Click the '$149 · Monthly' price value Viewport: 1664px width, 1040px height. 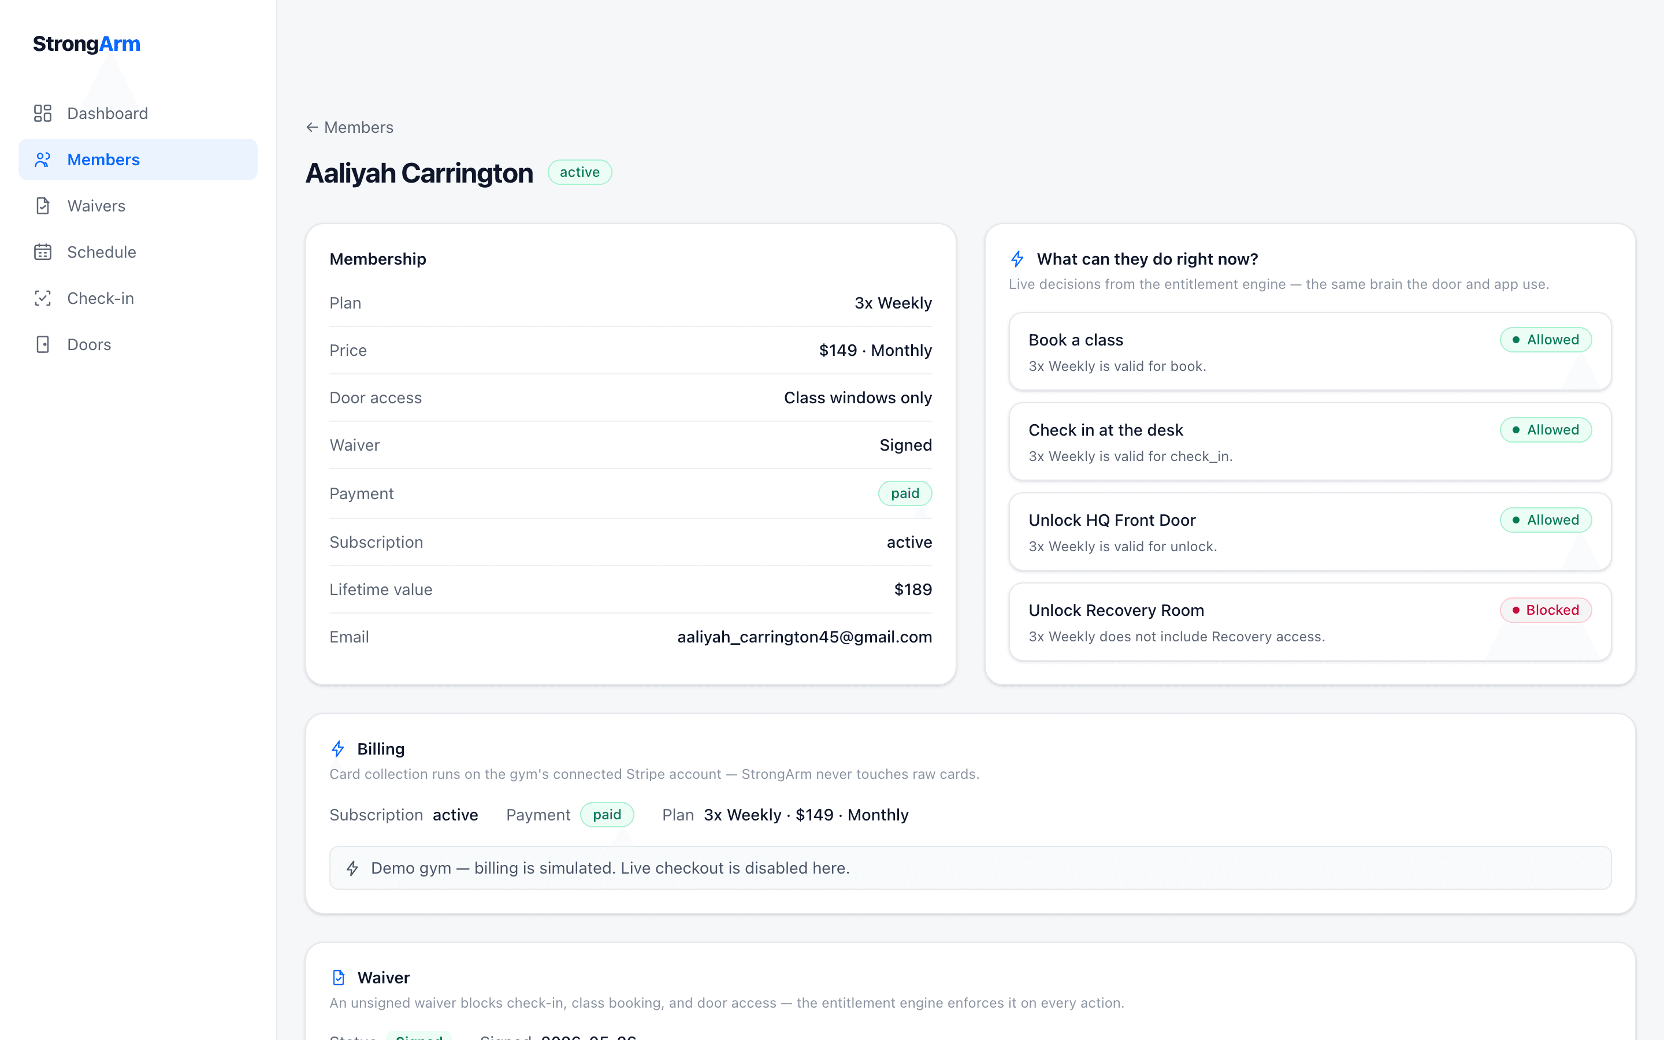tap(875, 350)
